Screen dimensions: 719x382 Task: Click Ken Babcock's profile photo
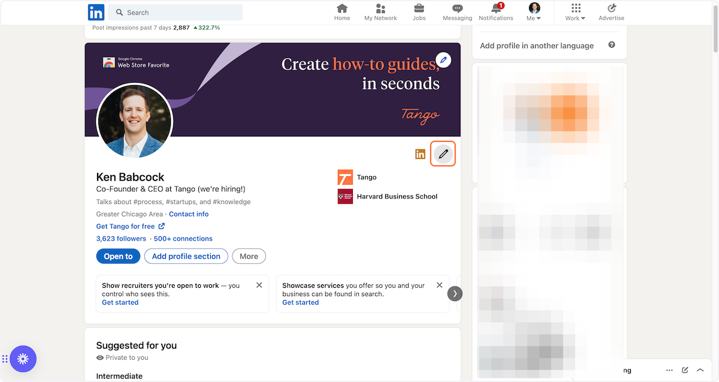pyautogui.click(x=135, y=121)
